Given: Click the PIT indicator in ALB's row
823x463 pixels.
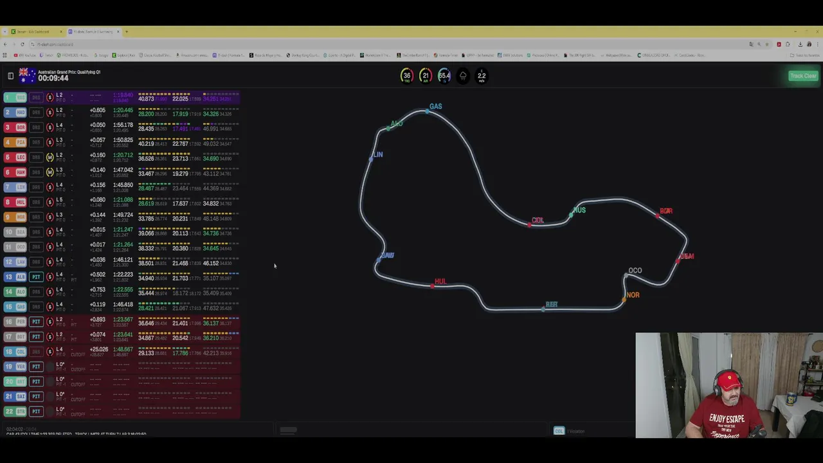Looking at the screenshot, I should click(x=36, y=277).
